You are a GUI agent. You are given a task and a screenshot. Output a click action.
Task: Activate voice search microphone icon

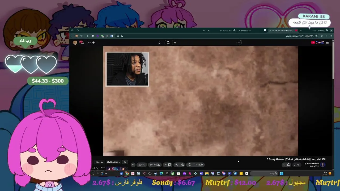[159, 42]
